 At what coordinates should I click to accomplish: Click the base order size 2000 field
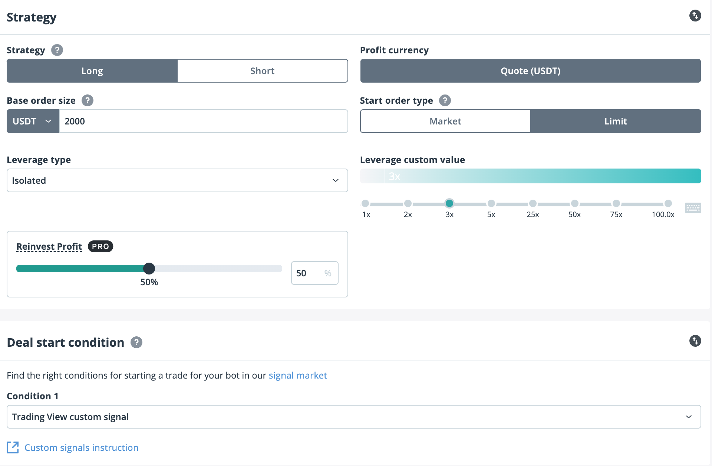pos(203,121)
